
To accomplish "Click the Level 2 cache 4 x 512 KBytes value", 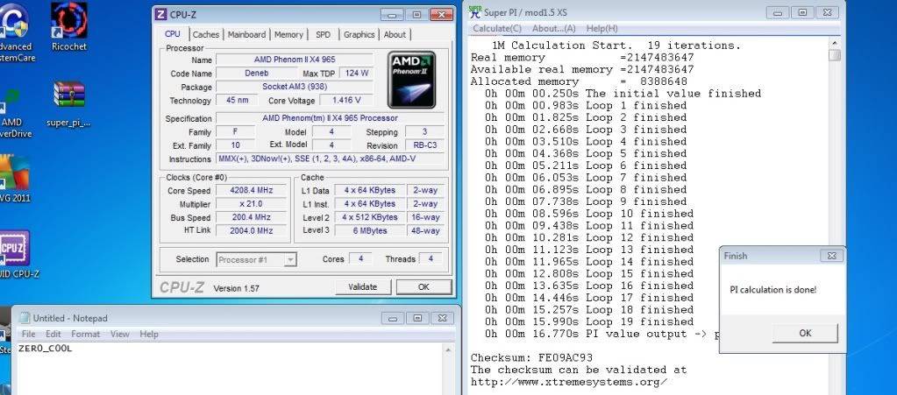I will pyautogui.click(x=369, y=217).
